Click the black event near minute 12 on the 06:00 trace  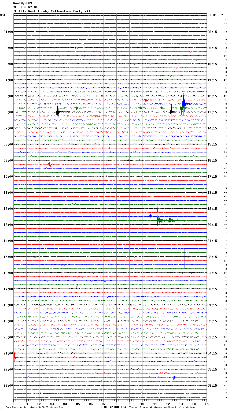click(x=171, y=112)
